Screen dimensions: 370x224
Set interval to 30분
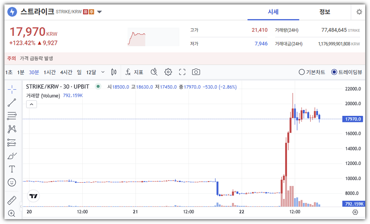tap(34, 72)
